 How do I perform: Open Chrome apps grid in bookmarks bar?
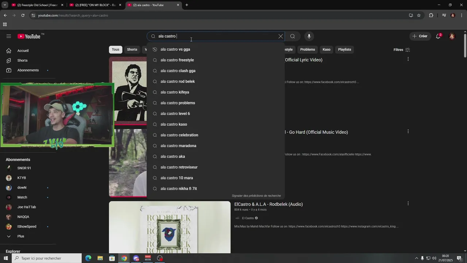pos(5,24)
